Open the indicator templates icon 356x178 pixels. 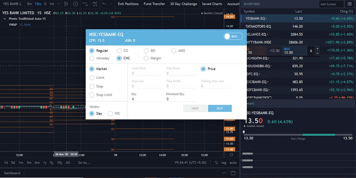click(x=95, y=4)
